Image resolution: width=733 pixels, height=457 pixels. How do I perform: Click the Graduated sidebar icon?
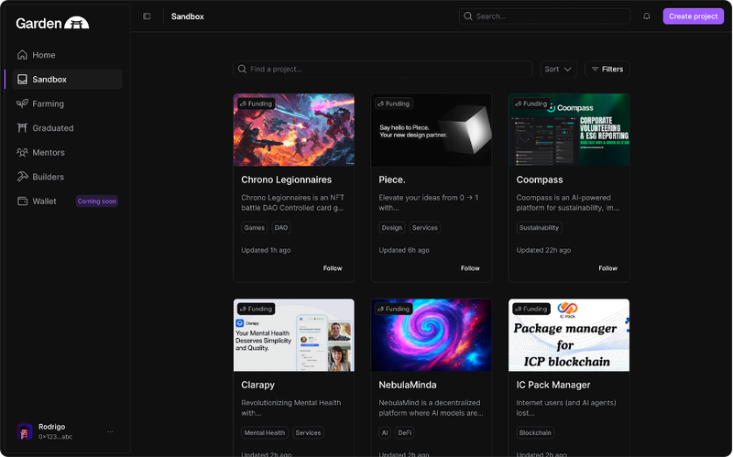22,128
